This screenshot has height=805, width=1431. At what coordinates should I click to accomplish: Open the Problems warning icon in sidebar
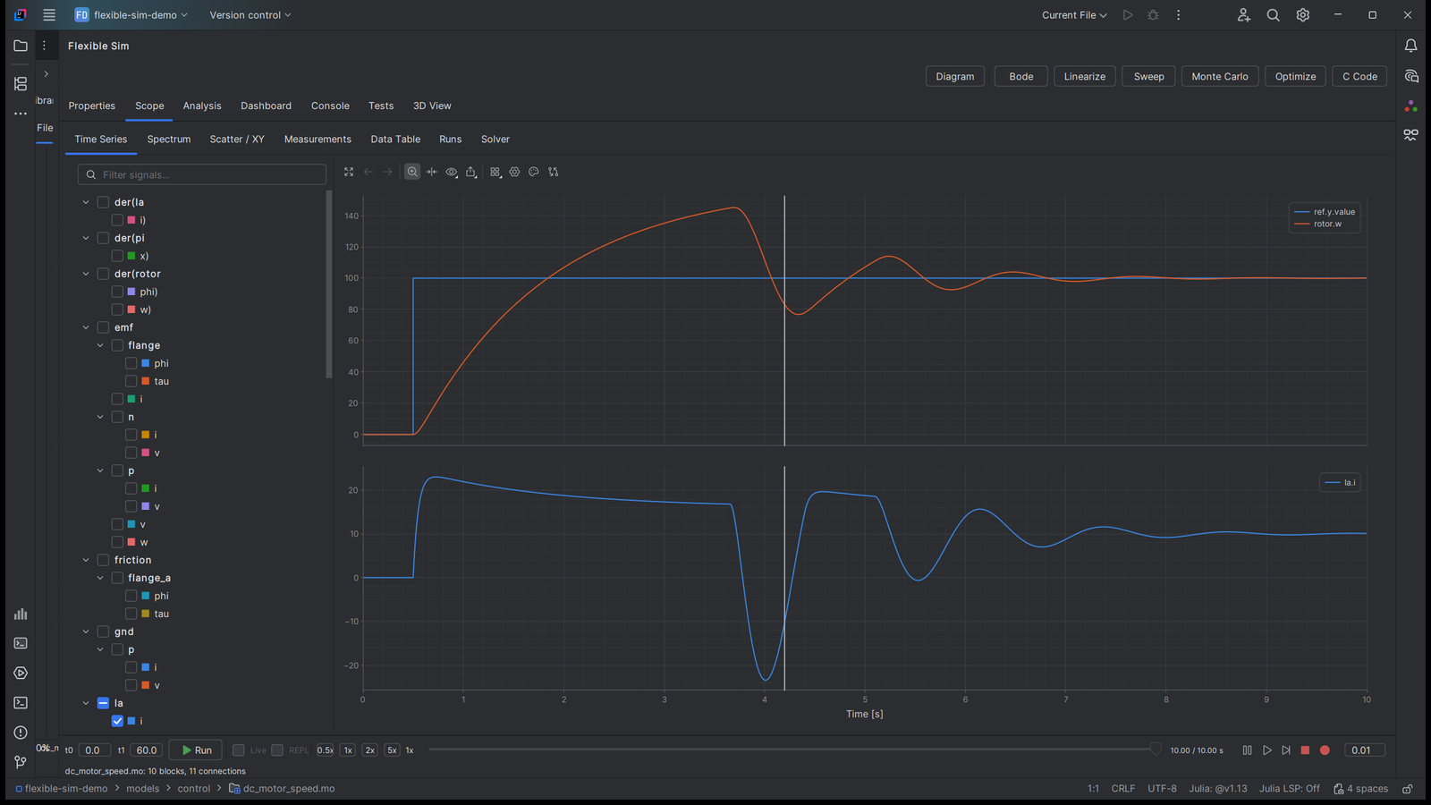21,733
